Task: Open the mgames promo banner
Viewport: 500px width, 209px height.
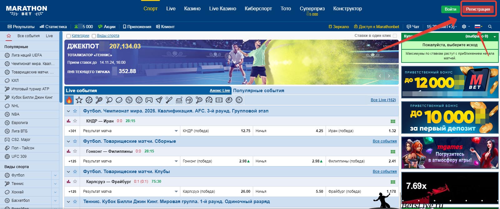Action: click(x=450, y=153)
